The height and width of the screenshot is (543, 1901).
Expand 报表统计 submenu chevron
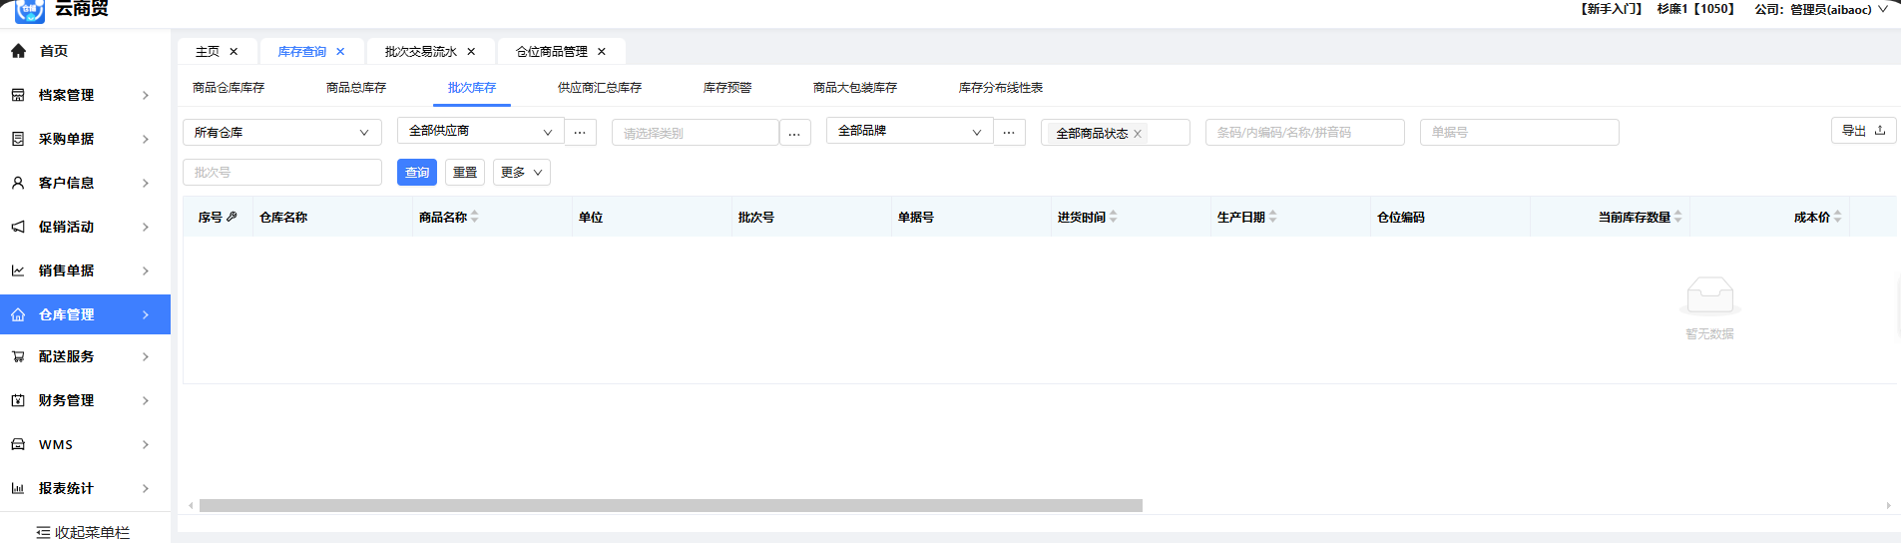(146, 488)
